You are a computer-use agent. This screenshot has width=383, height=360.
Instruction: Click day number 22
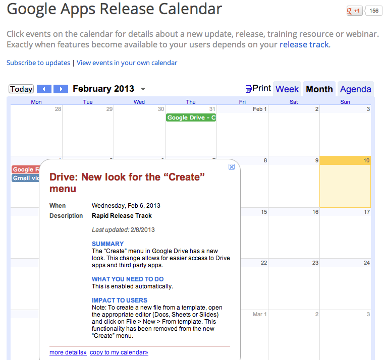point(264,263)
